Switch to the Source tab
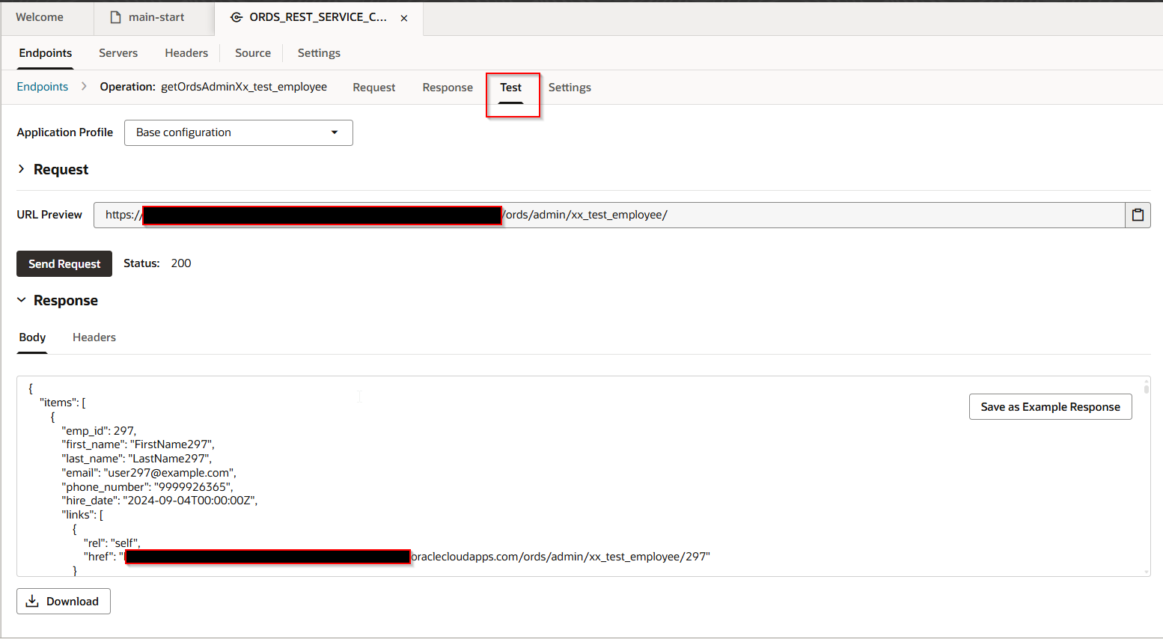This screenshot has height=639, width=1163. coord(253,53)
